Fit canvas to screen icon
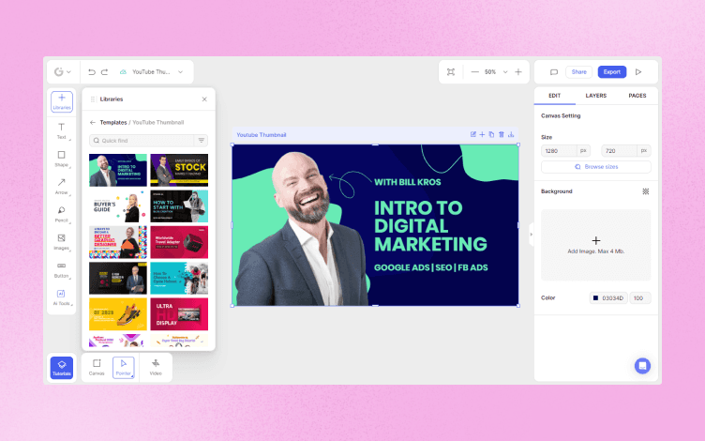The width and height of the screenshot is (705, 441). [x=451, y=72]
